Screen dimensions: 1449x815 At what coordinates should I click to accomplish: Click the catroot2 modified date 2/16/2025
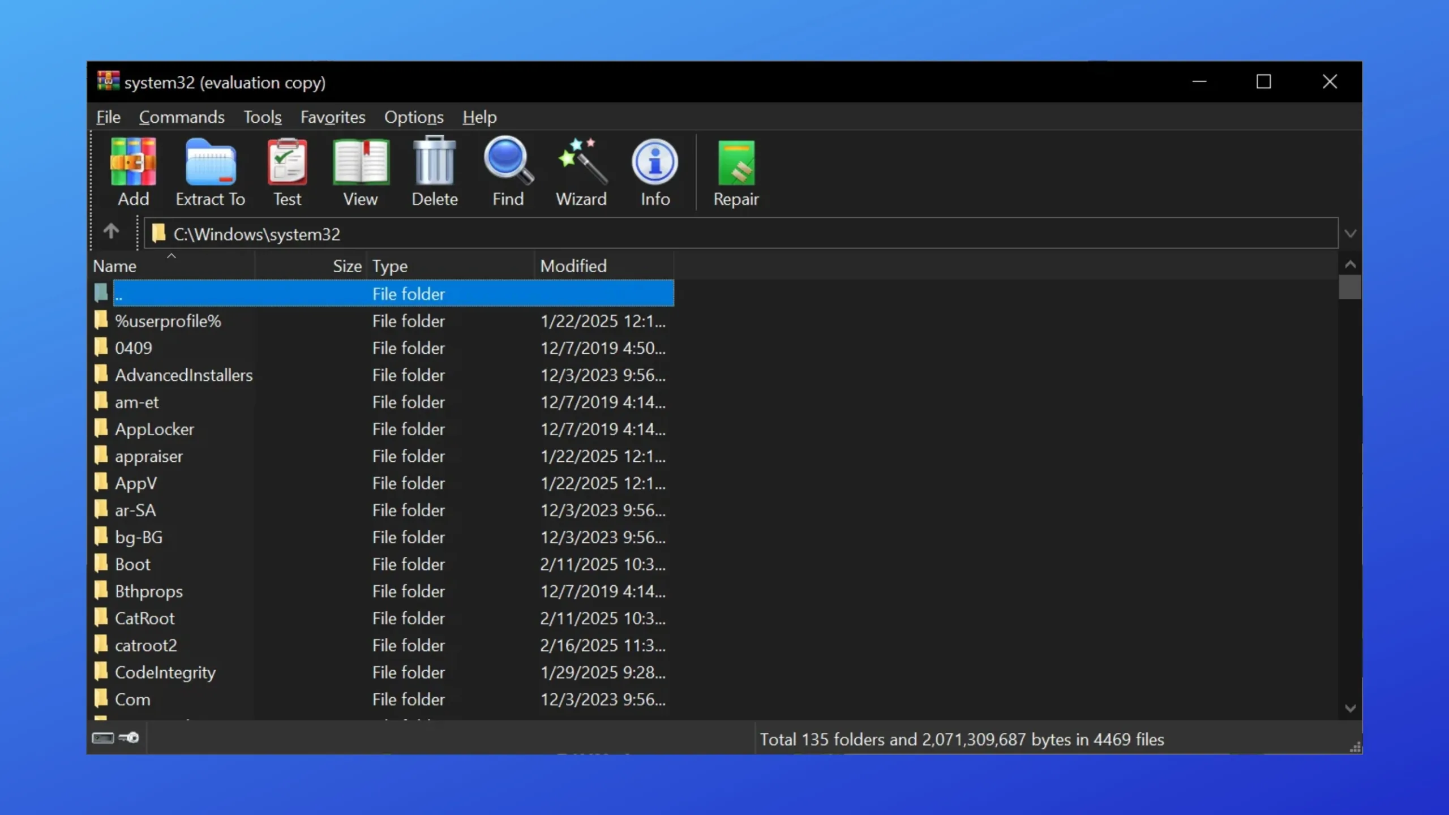[x=603, y=645]
